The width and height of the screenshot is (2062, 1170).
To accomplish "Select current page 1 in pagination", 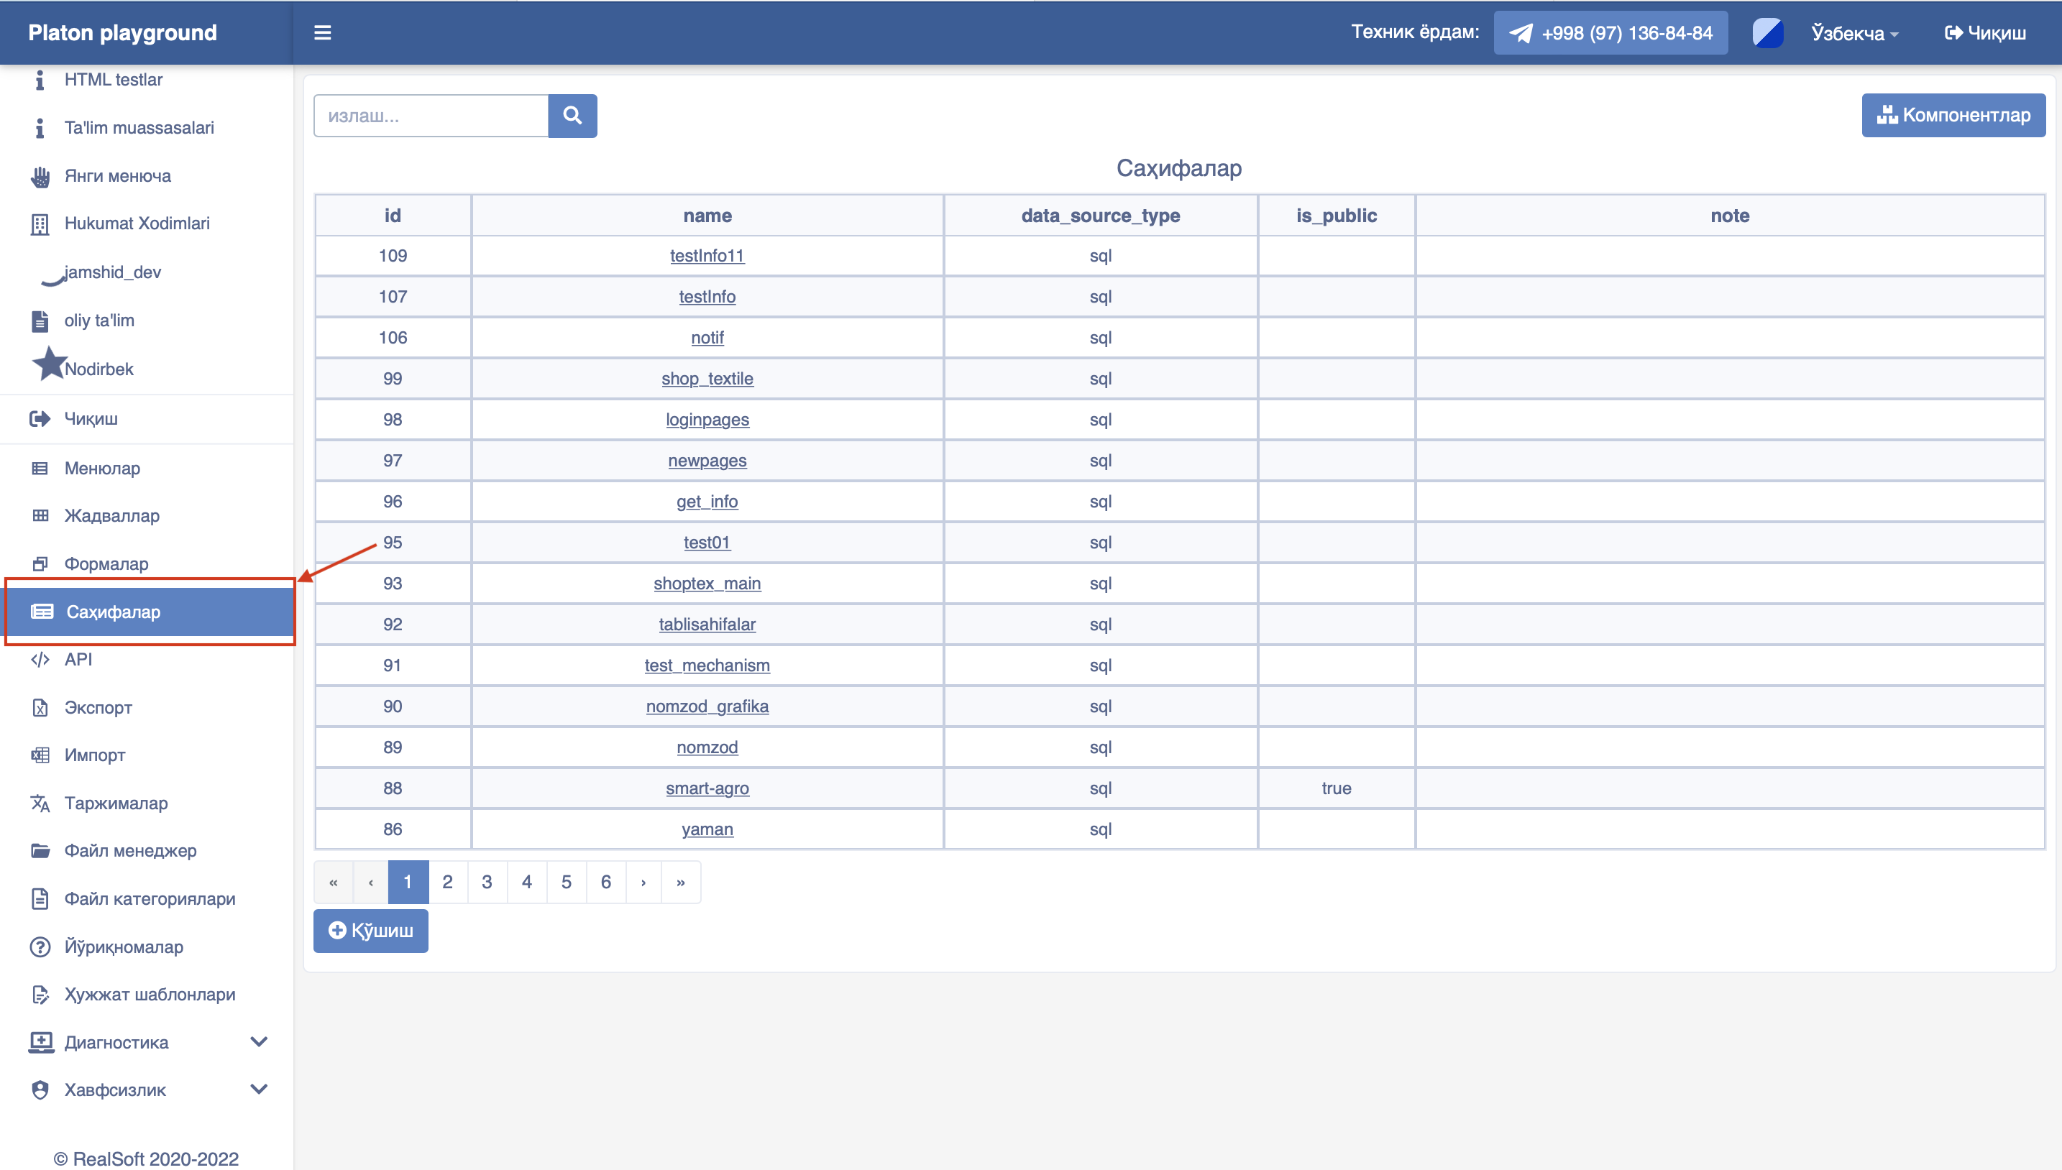I will pos(408,882).
